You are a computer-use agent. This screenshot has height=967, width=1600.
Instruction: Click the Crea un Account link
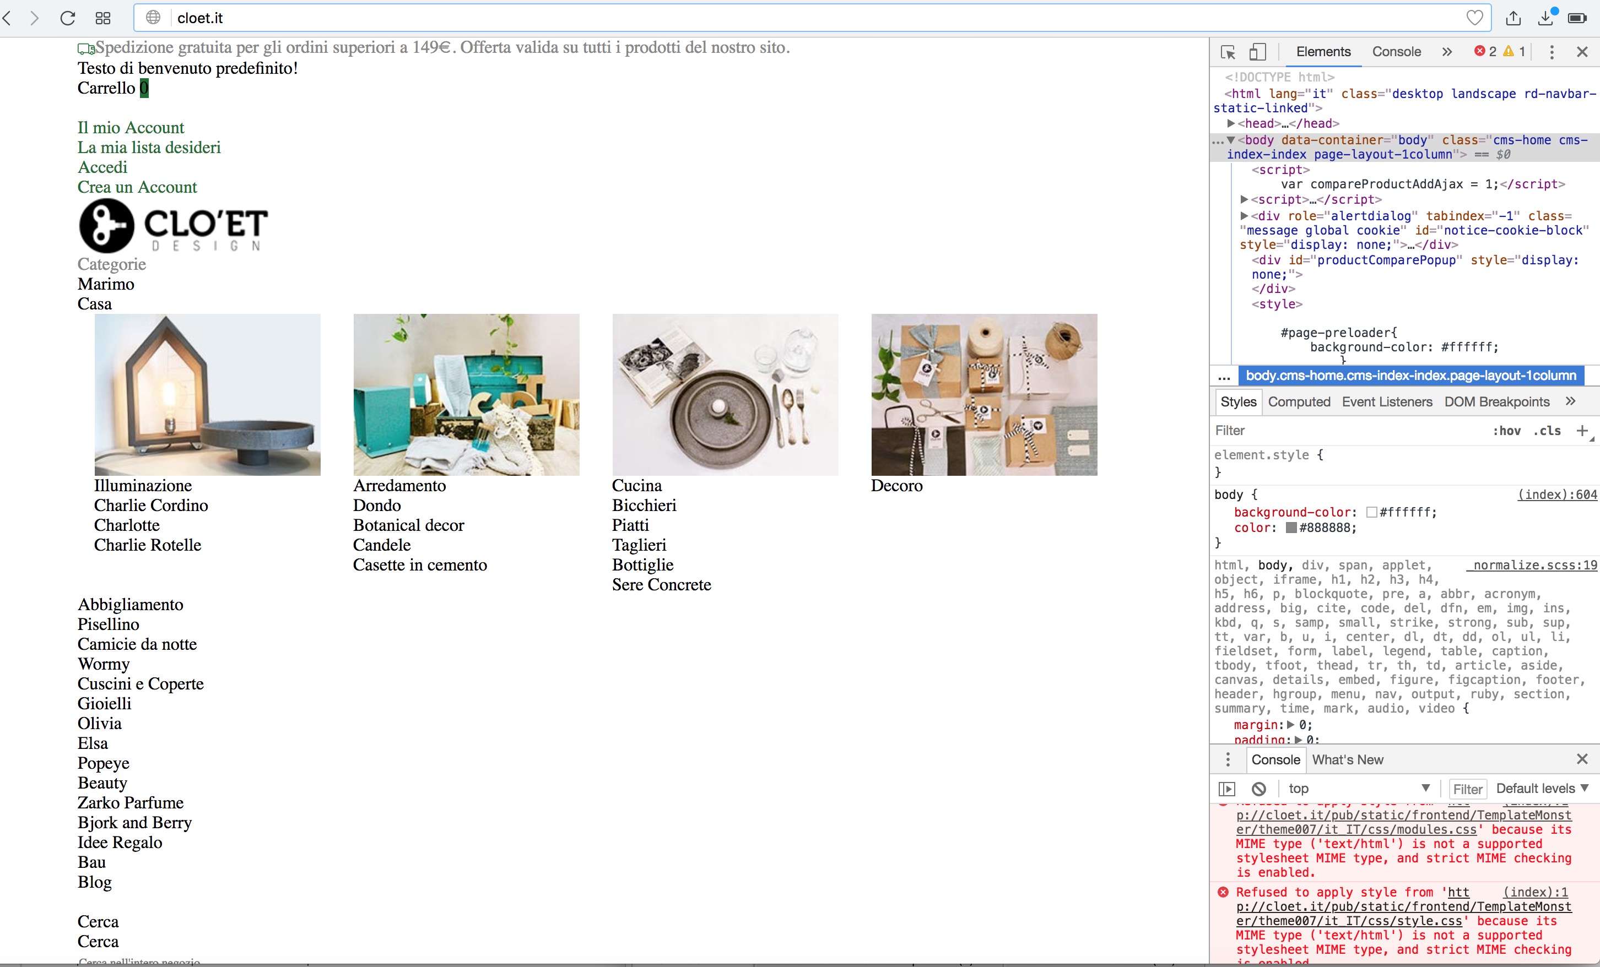pos(137,187)
